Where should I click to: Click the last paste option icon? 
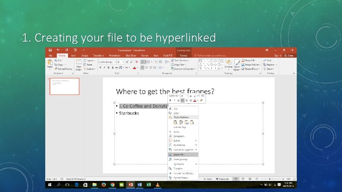(x=192, y=122)
